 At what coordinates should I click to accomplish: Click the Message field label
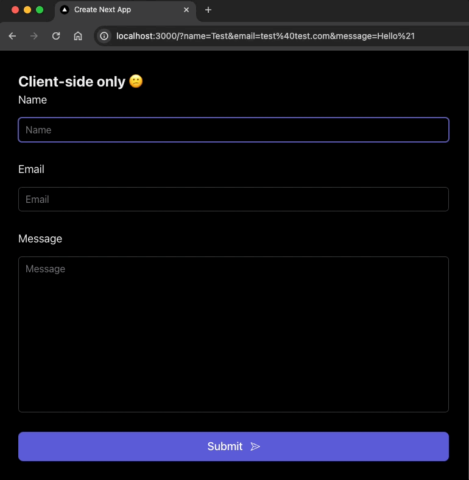click(40, 239)
